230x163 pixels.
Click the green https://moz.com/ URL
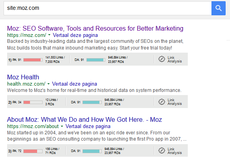point(26,35)
